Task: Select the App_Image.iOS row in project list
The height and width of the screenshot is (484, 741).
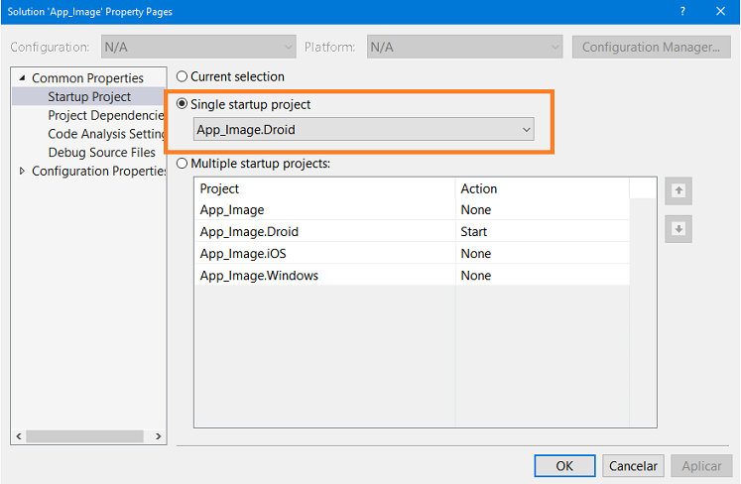Action: pyautogui.click(x=412, y=253)
